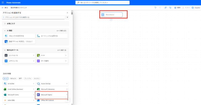Click the 勤怠申請のリマインド flow name
The image size is (201, 105).
[19, 7]
